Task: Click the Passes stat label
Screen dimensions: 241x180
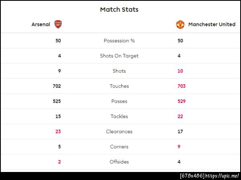Action: click(119, 101)
